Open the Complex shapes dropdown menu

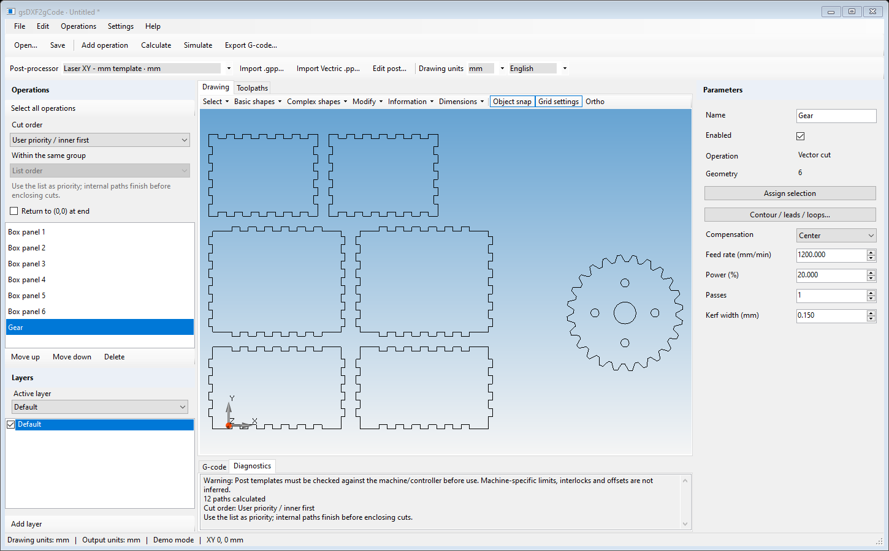coord(317,102)
